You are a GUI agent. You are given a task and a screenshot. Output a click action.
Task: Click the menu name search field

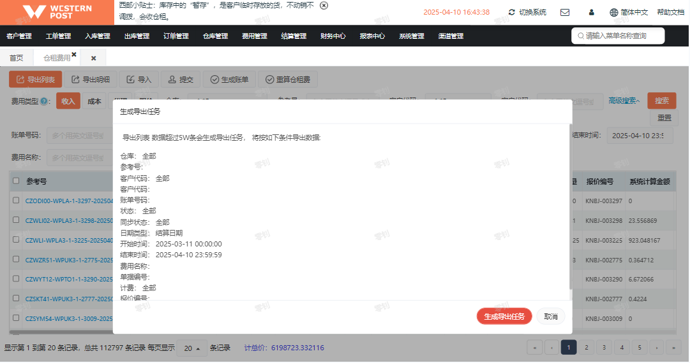point(618,36)
